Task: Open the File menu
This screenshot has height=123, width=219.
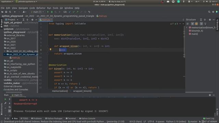Action: point(2,8)
